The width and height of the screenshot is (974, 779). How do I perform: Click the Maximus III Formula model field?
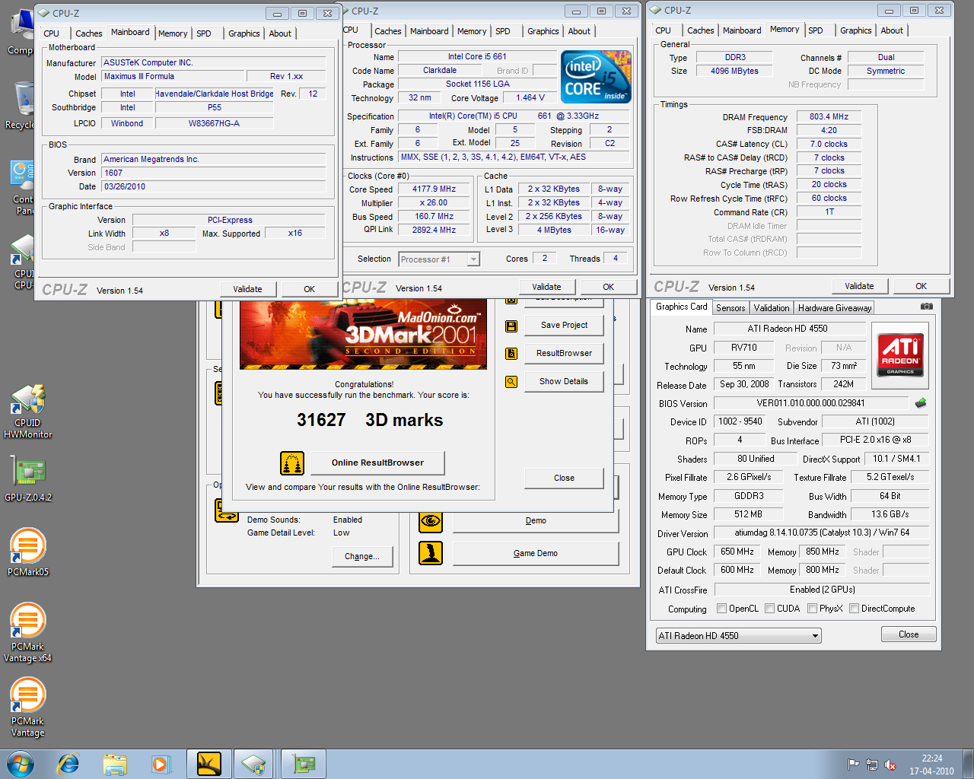pos(173,76)
